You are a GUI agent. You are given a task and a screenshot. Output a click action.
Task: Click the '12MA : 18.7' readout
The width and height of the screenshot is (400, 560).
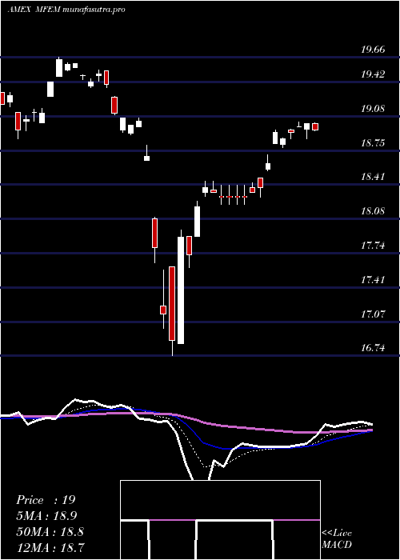pyautogui.click(x=50, y=547)
